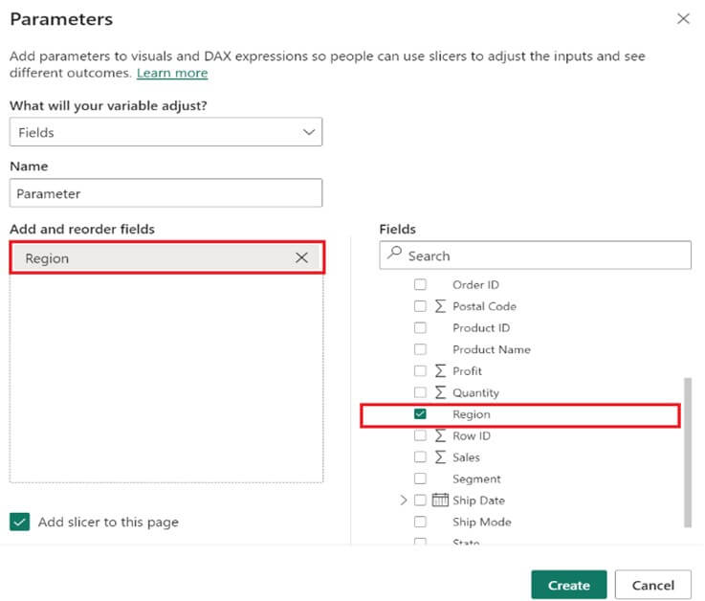This screenshot has height=601, width=705.
Task: Check the Product Name field checkbox
Action: (420, 349)
